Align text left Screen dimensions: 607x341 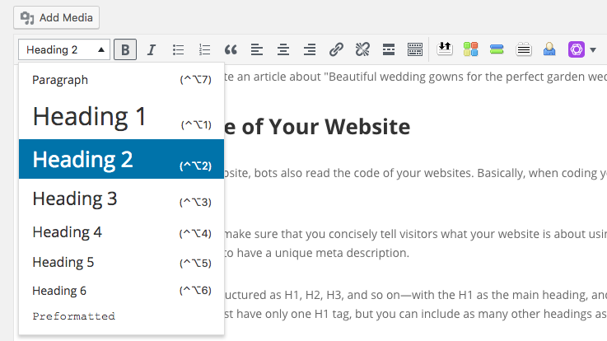point(257,49)
